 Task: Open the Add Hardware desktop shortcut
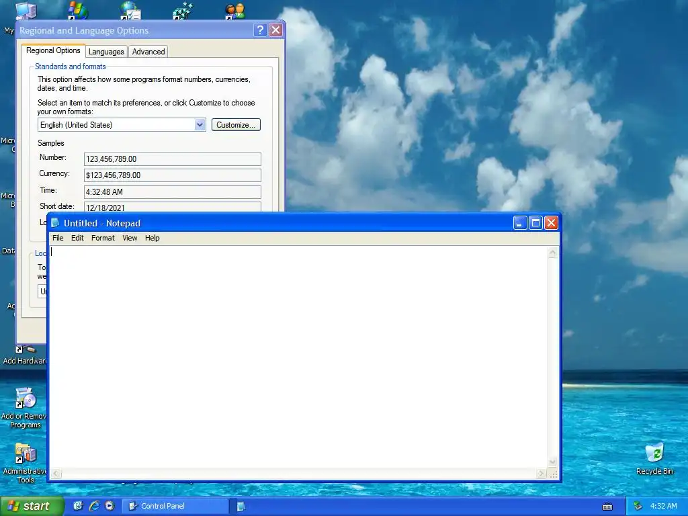tap(25, 355)
